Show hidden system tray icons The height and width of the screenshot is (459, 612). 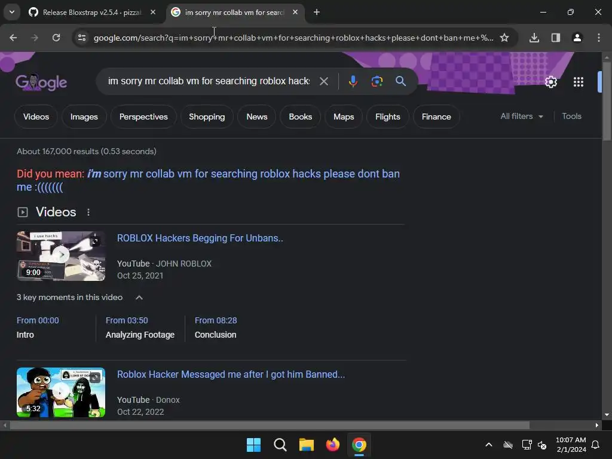tap(489, 445)
